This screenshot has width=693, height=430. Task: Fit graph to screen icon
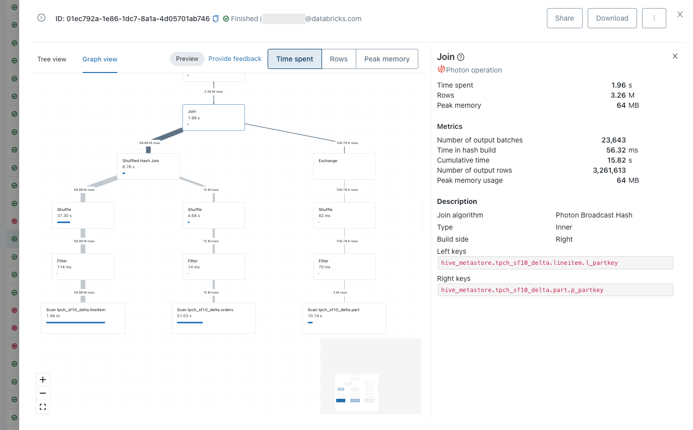pyautogui.click(x=43, y=407)
